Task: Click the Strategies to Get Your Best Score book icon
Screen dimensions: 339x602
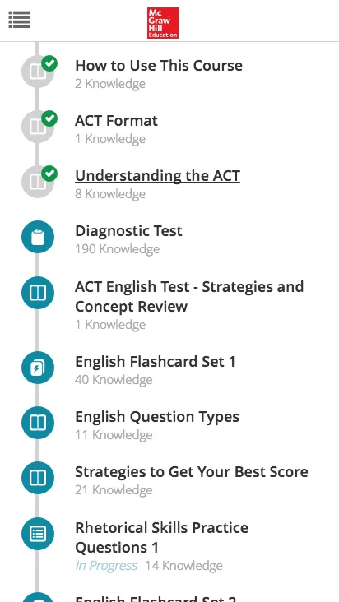Action: tap(38, 478)
